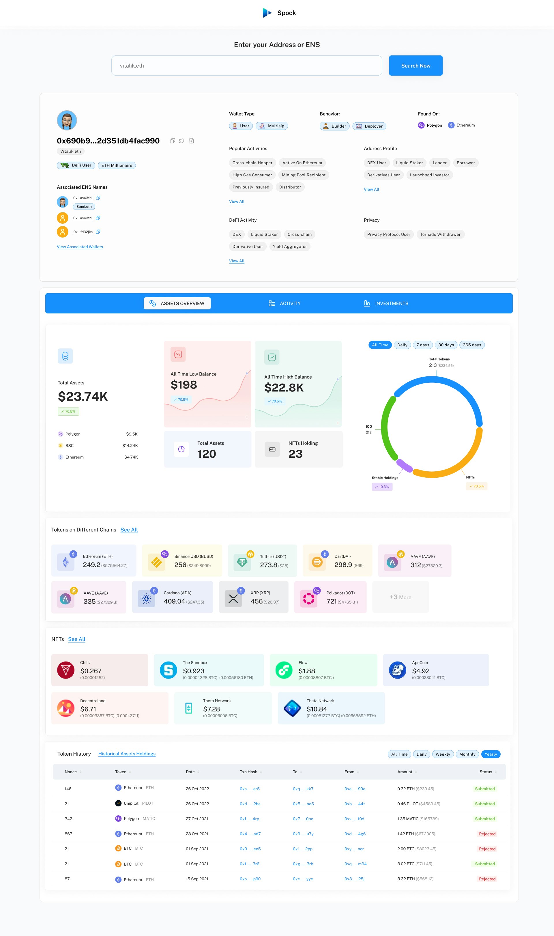This screenshot has height=936, width=554.
Task: Select the 7 days chart range
Action: [x=423, y=345]
